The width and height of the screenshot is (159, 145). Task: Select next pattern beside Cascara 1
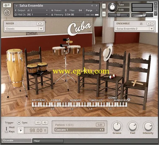pos(102,130)
